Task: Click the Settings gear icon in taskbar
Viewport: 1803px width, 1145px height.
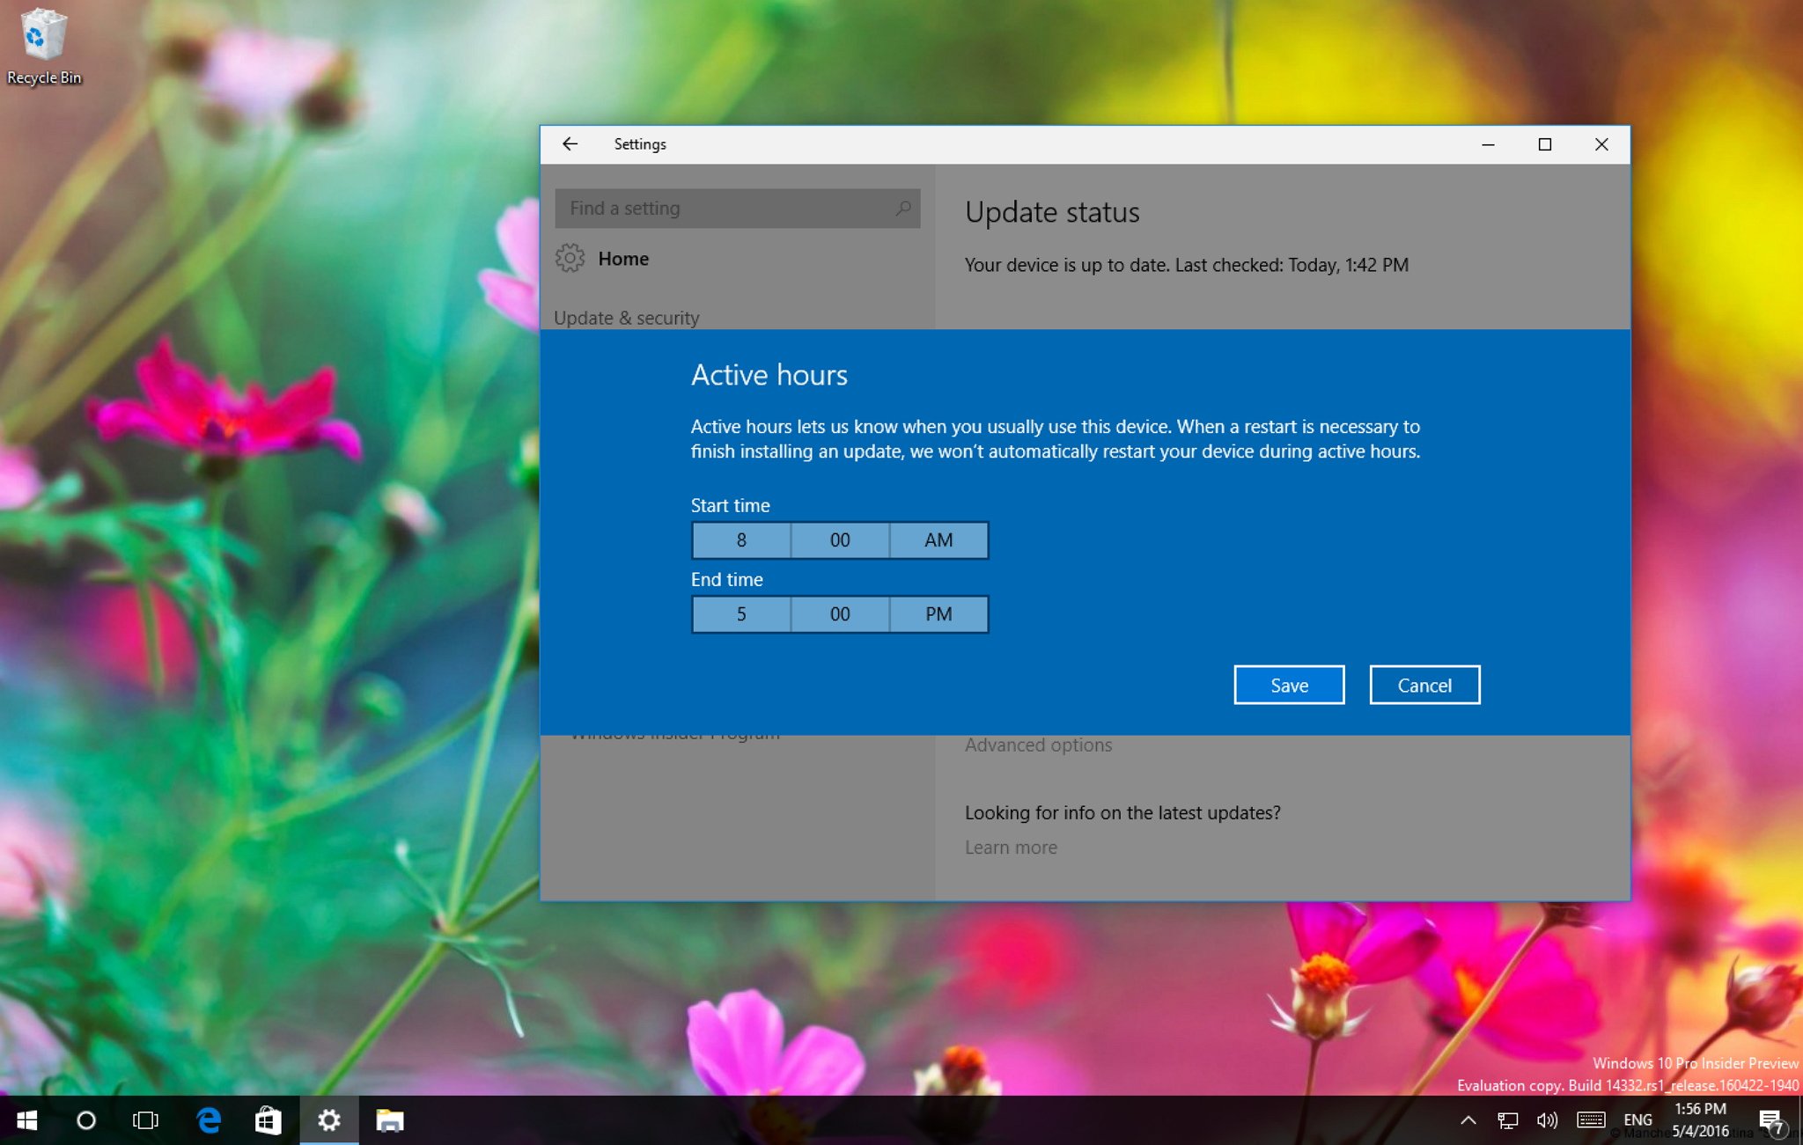Action: pos(328,1120)
